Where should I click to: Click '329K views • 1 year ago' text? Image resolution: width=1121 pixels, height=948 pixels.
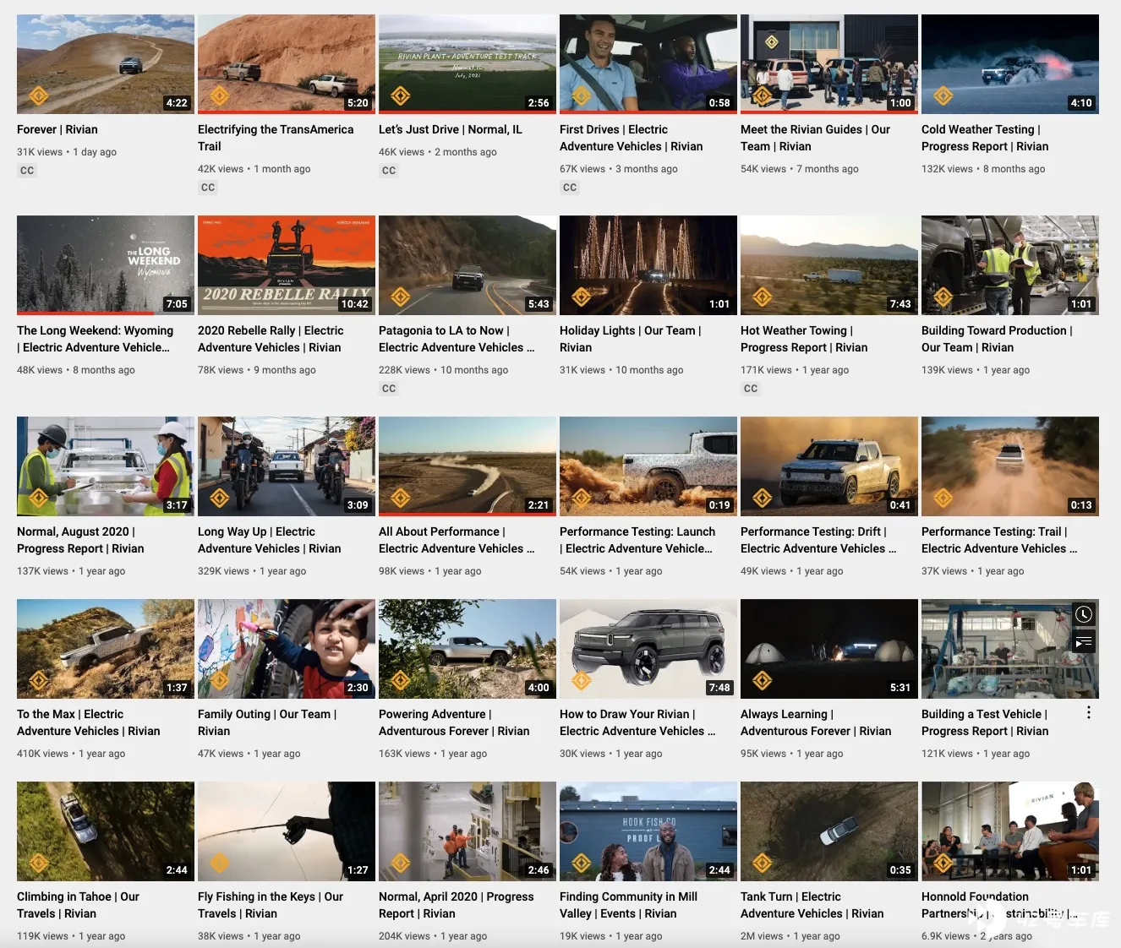coord(252,571)
